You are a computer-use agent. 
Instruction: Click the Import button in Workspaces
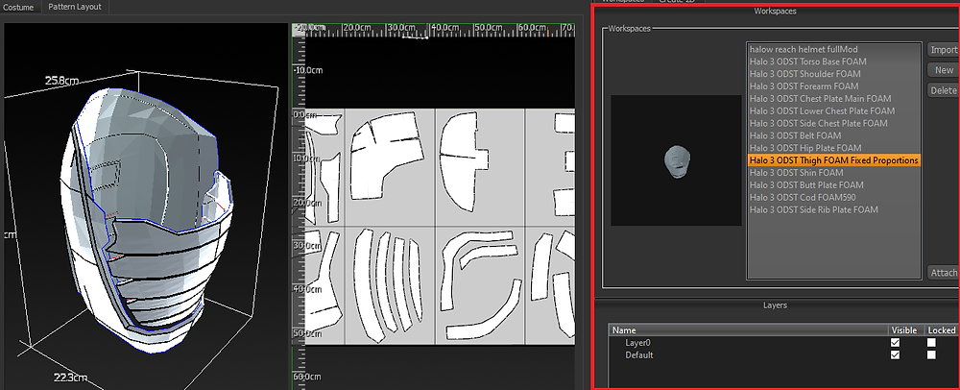click(944, 50)
